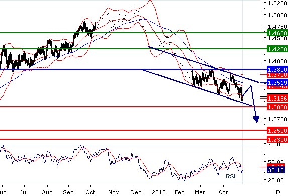Image resolution: width=288 pixels, height=196 pixels.
Task: Click the red 1.2500 support label
Action: pos(277,131)
